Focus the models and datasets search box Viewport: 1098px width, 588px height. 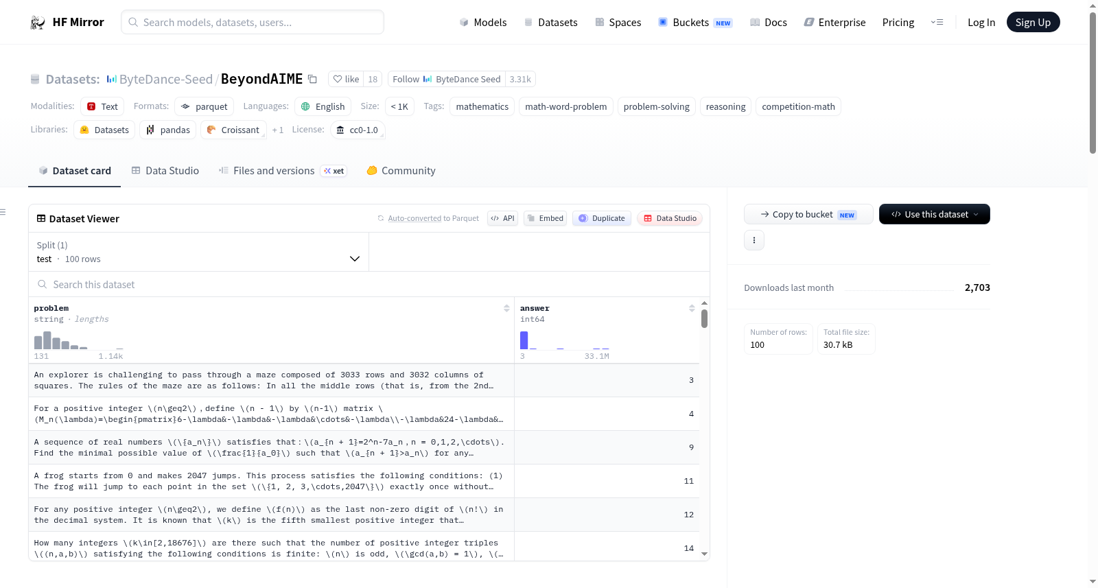(253, 22)
